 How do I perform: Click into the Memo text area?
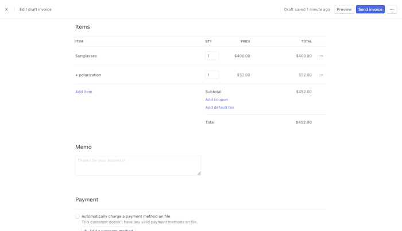(138, 165)
